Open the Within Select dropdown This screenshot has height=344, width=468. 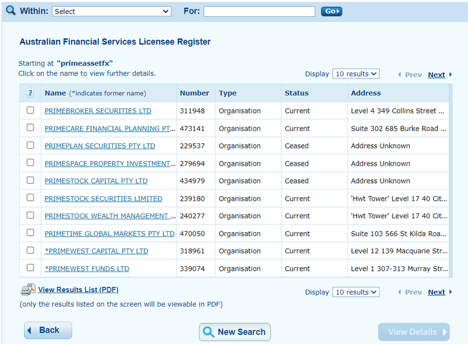click(112, 11)
